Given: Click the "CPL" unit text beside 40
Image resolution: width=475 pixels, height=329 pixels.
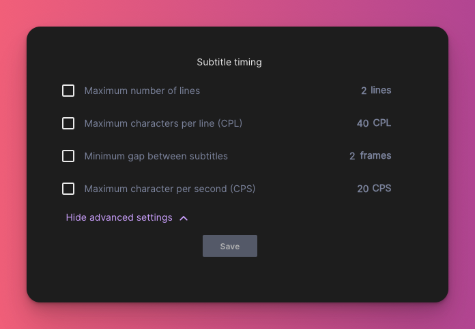Looking at the screenshot, I should pyautogui.click(x=382, y=123).
